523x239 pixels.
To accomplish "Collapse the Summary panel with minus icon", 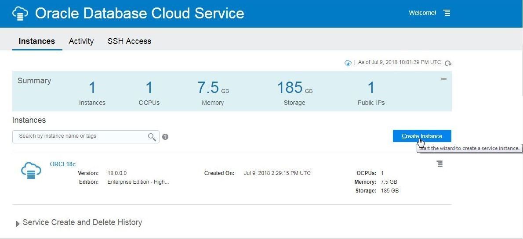I will pos(443,79).
